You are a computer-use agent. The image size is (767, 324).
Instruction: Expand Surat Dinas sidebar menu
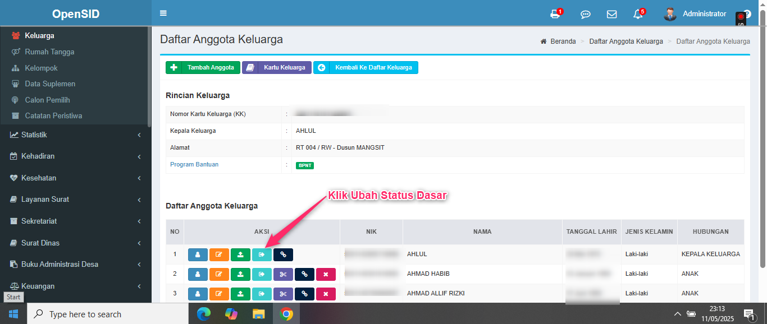point(76,243)
